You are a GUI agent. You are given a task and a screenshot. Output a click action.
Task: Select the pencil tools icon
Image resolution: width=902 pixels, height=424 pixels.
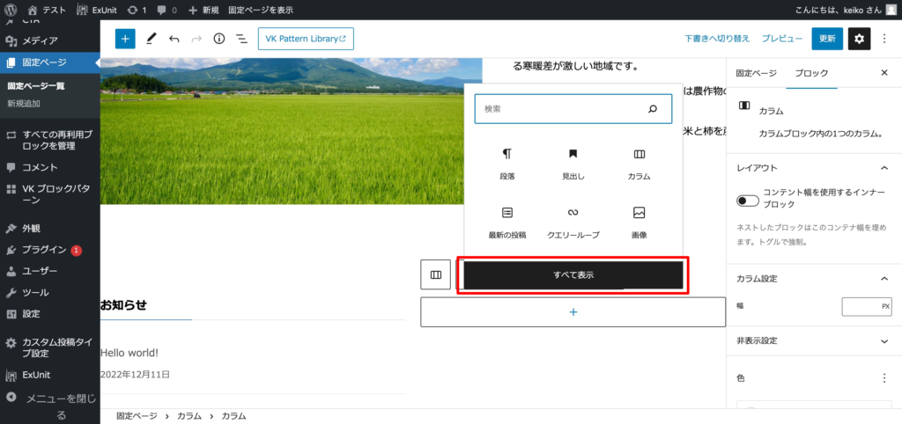pyautogui.click(x=151, y=39)
